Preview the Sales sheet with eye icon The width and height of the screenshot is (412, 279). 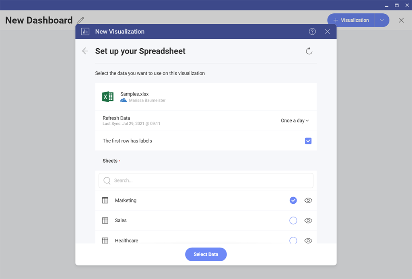point(308,220)
